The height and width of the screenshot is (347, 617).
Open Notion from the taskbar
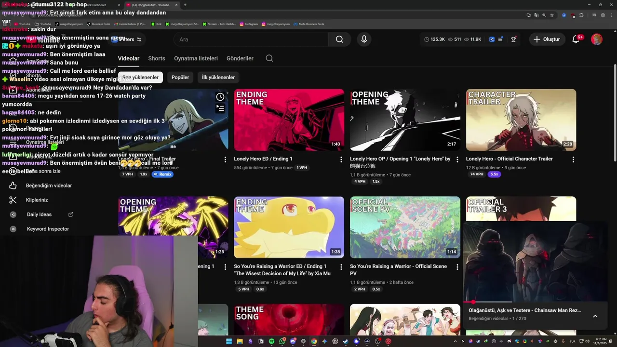pyautogui.click(x=261, y=341)
